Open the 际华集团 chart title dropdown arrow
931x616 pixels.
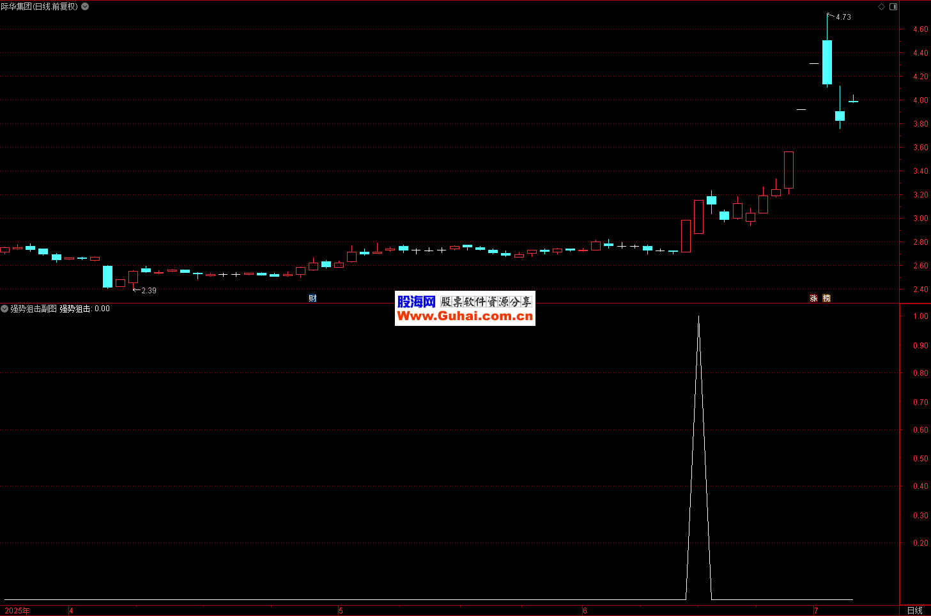tap(86, 6)
